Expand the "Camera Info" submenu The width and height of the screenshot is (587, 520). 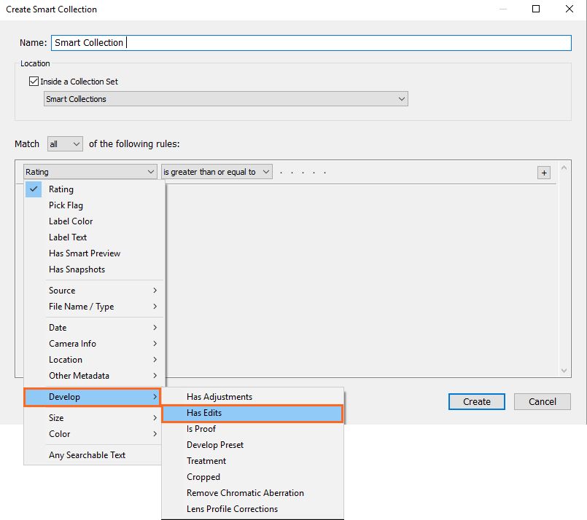pyautogui.click(x=72, y=344)
